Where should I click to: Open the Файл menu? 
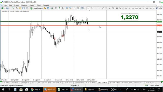point(5,5)
